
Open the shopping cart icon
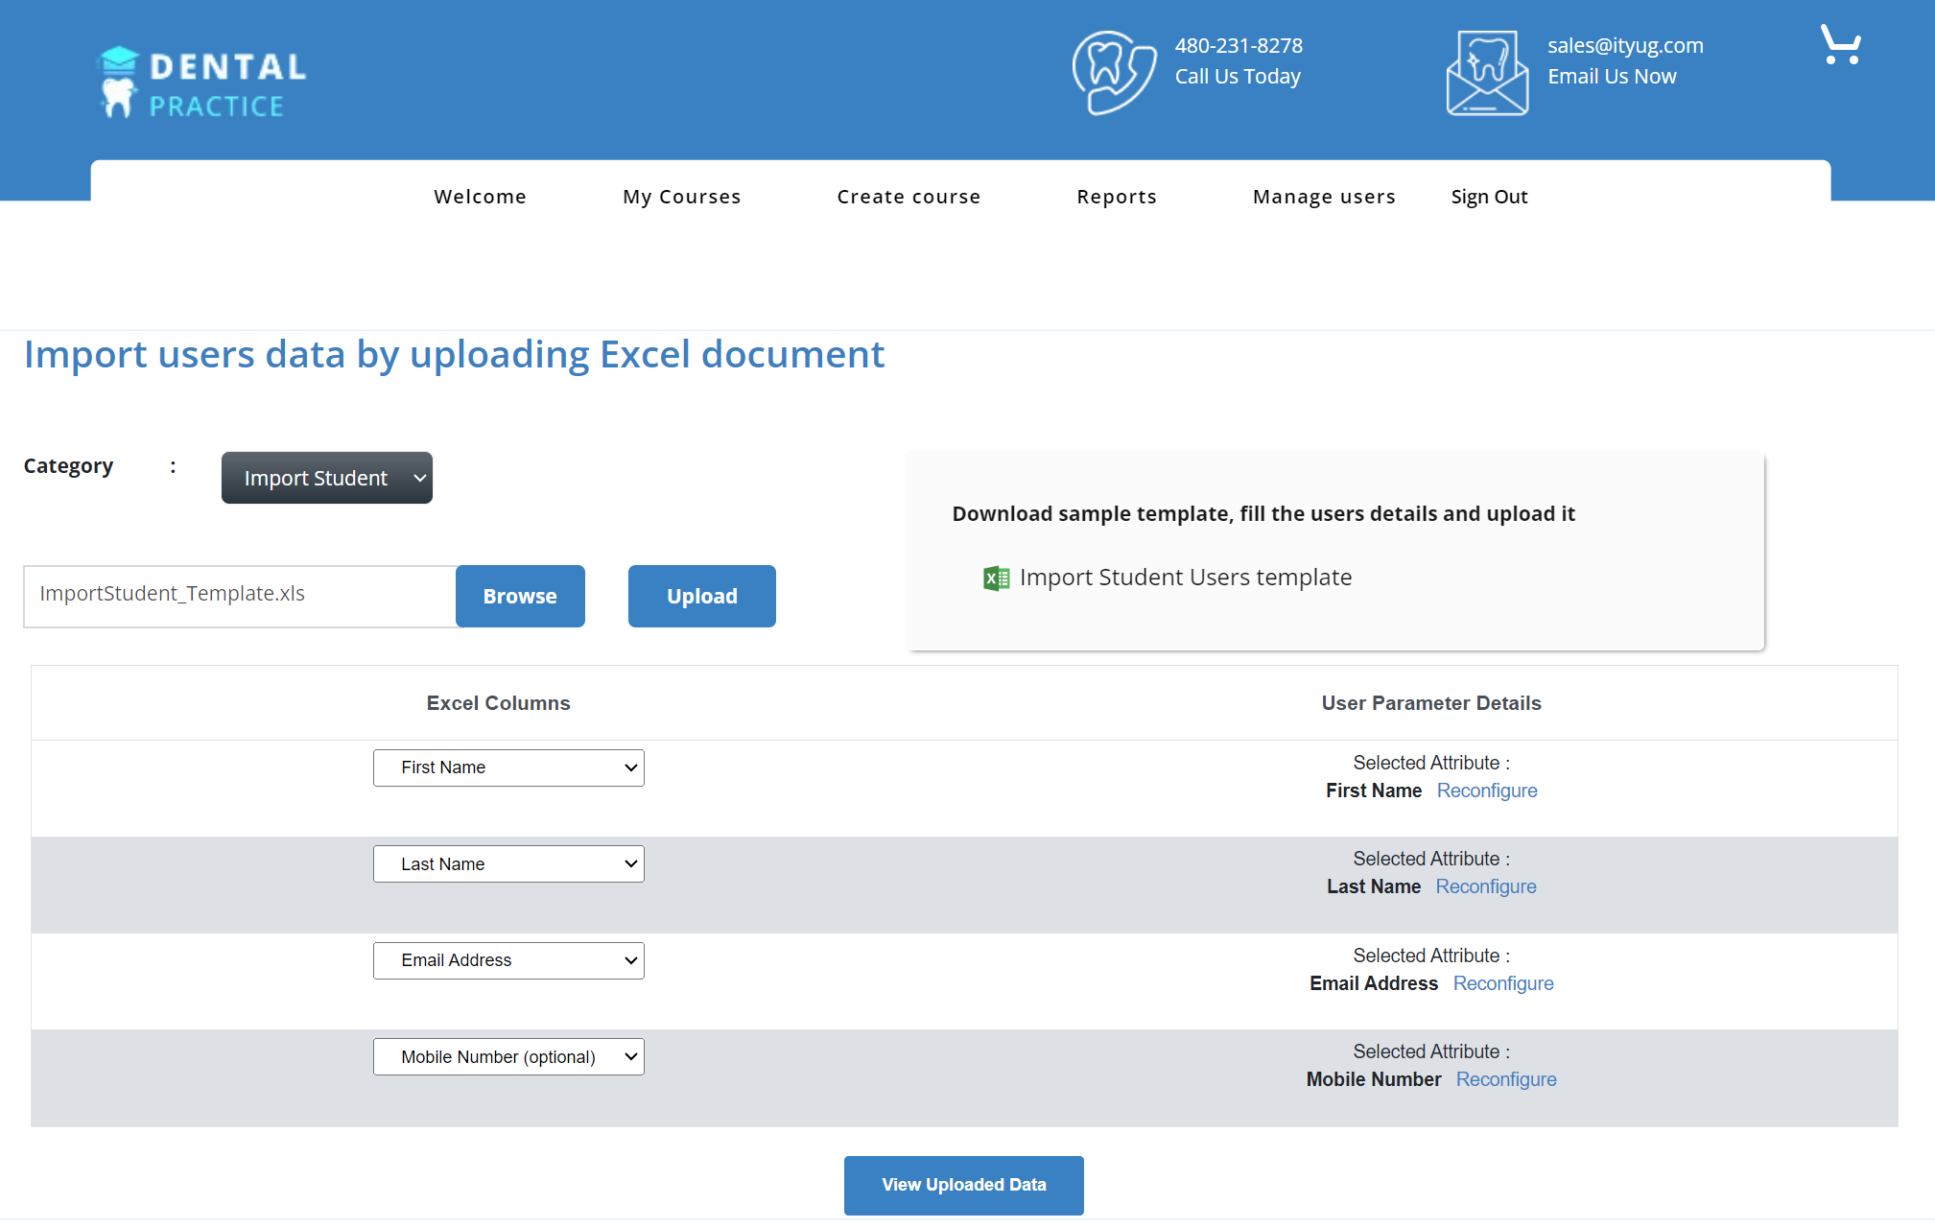pyautogui.click(x=1840, y=45)
